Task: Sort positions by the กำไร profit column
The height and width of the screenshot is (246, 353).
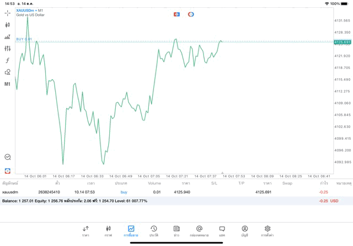Action: coord(324,183)
